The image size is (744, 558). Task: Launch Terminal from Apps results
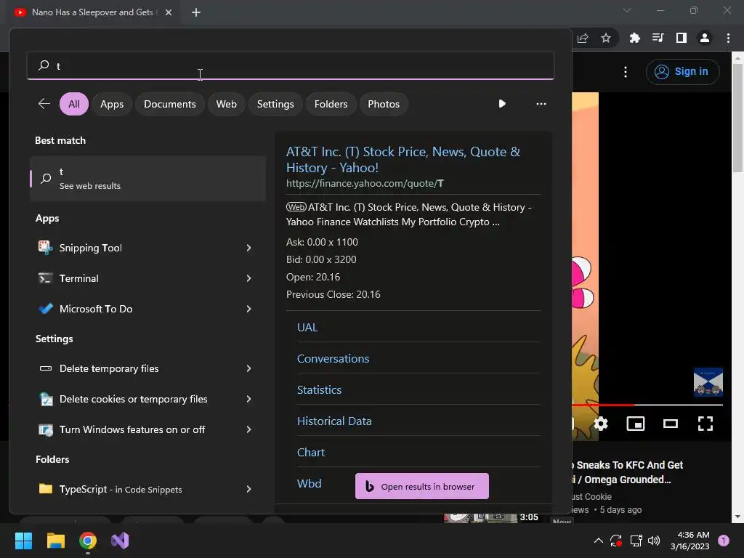click(147, 278)
